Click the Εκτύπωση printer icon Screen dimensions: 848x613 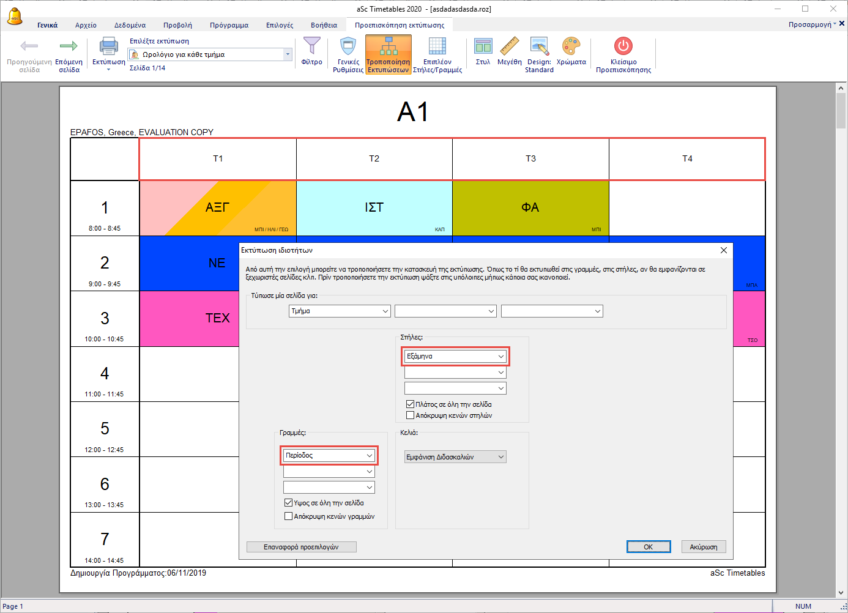[108, 47]
